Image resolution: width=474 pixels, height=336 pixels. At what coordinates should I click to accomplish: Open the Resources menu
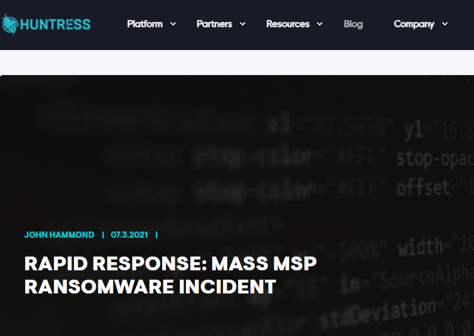288,24
